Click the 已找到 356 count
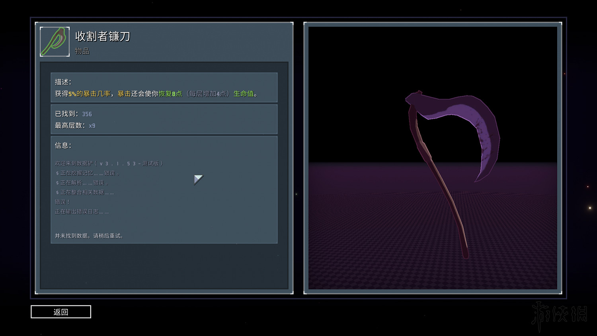 click(73, 114)
